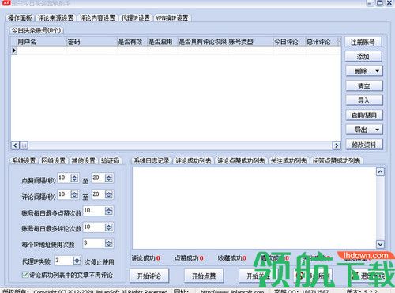The height and width of the screenshot is (293, 395).
Task: Click the 用户名 column header
Action: click(x=42, y=42)
